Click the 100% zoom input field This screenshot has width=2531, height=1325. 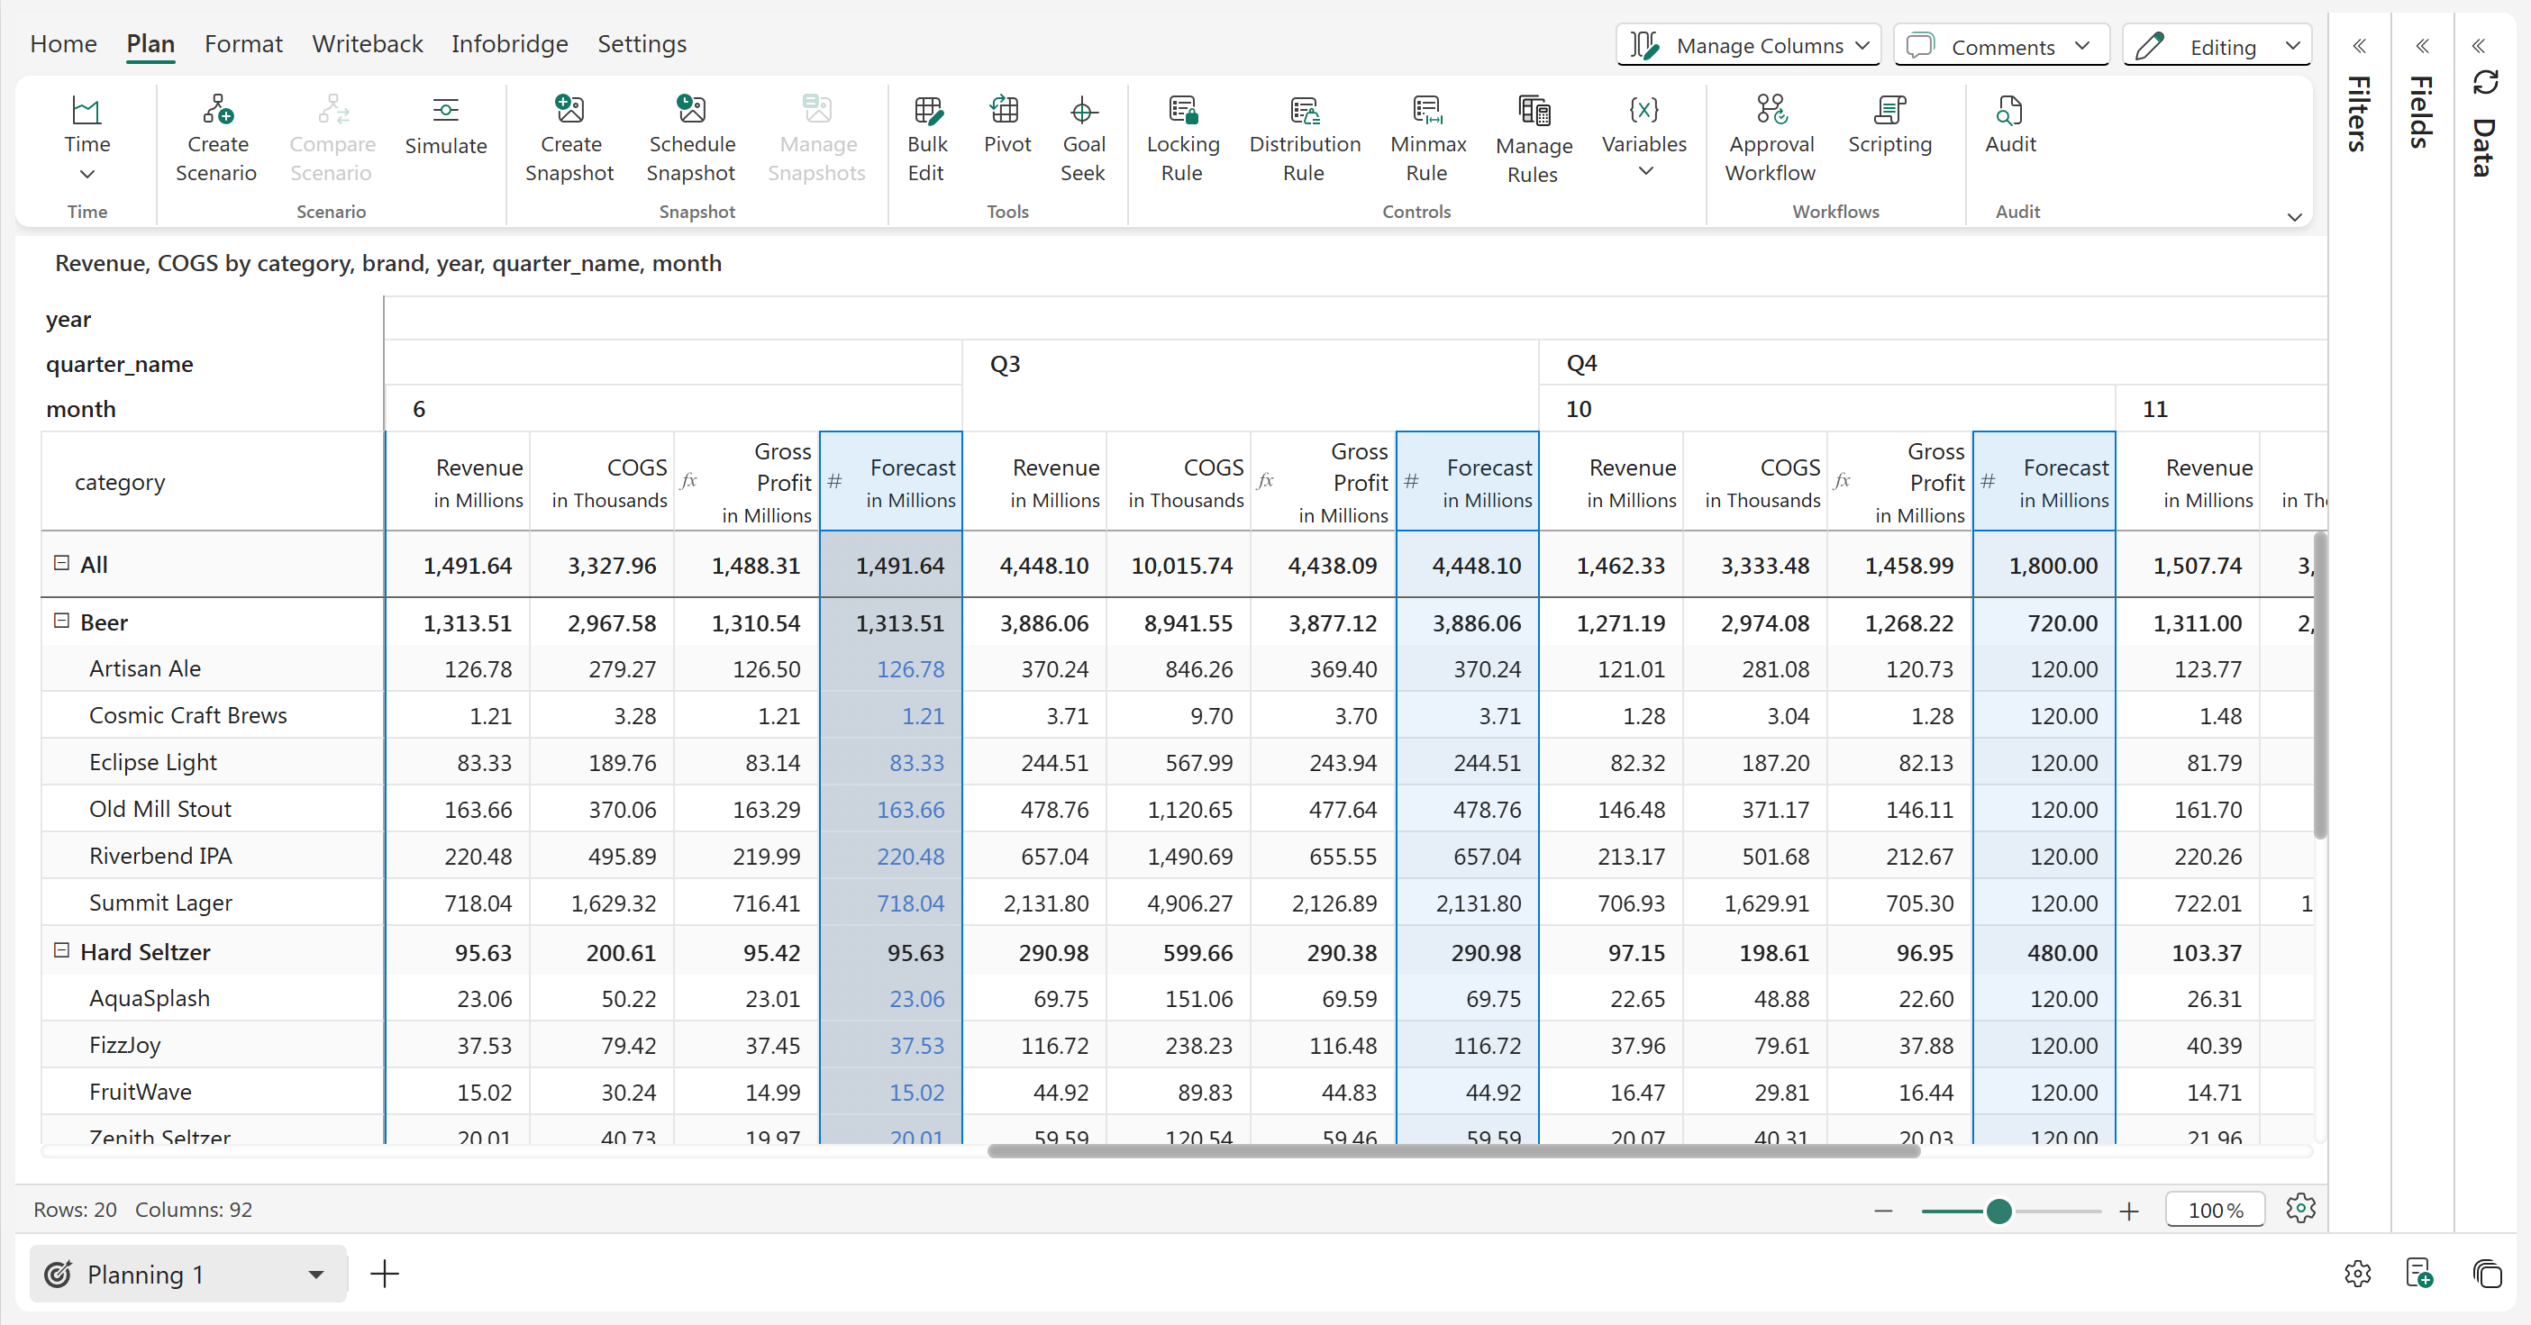coord(2214,1210)
